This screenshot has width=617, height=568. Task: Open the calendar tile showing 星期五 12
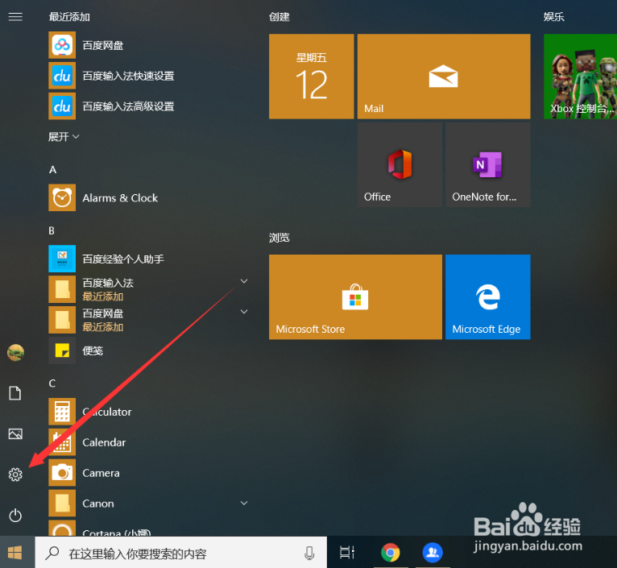(x=311, y=77)
